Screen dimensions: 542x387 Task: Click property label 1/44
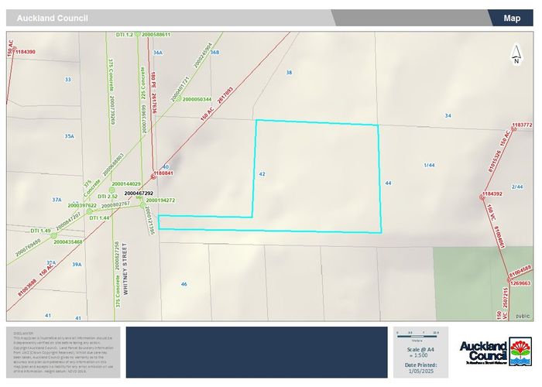click(429, 165)
